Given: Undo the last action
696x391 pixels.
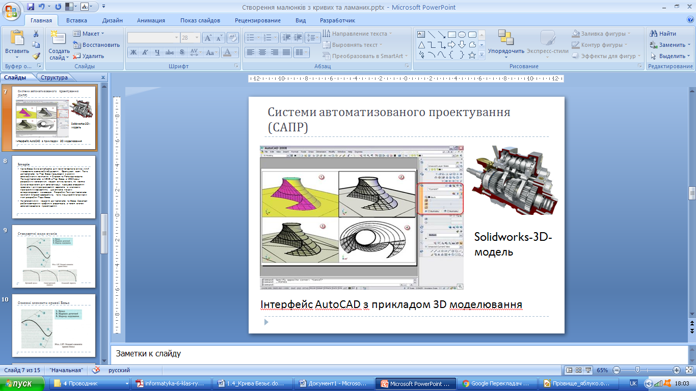Looking at the screenshot, I should (43, 7).
